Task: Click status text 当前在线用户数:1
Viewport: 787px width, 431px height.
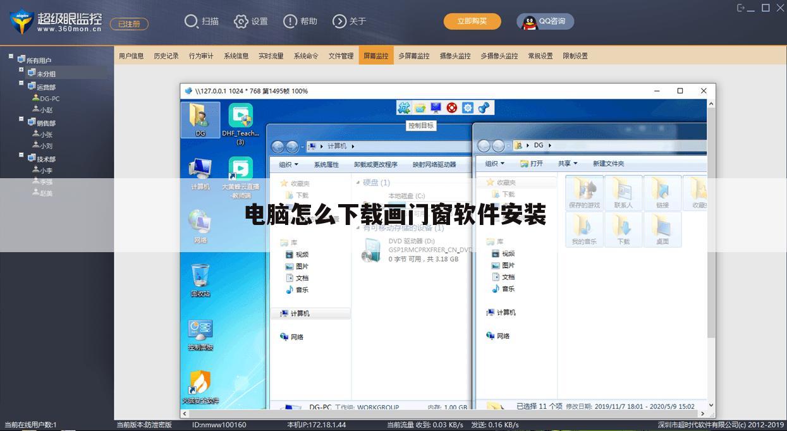Action: tap(31, 425)
